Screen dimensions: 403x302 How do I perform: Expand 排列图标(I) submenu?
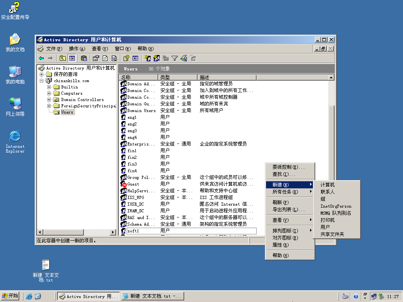290,230
